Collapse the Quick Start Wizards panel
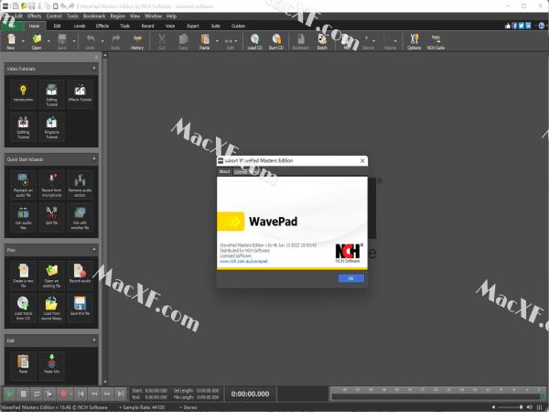Viewport: 549px width, 412px height. (x=94, y=158)
